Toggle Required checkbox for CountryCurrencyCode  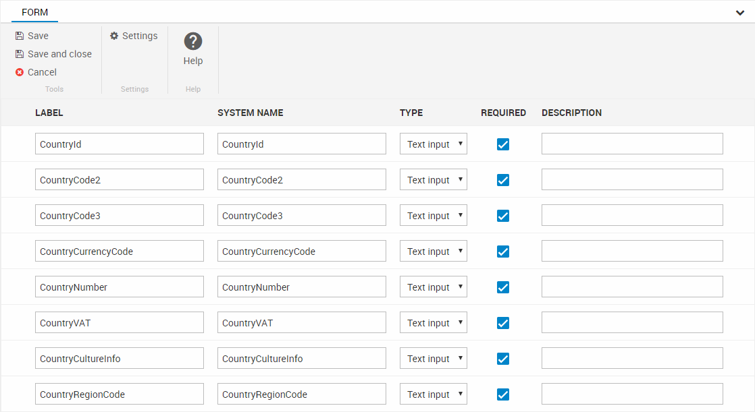pyautogui.click(x=503, y=252)
